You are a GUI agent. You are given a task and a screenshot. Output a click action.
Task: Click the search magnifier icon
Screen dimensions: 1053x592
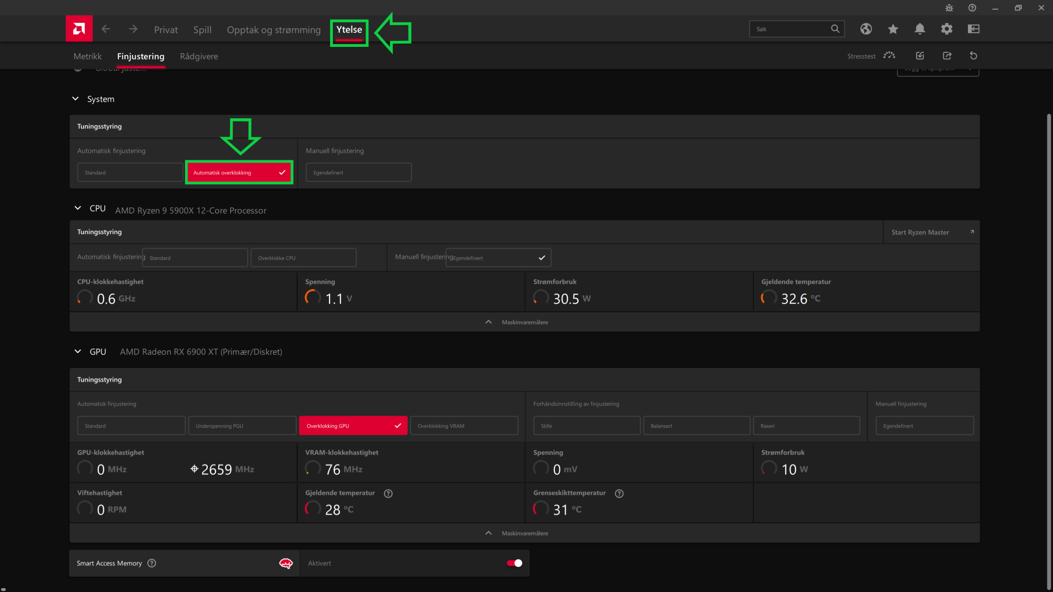tap(835, 29)
